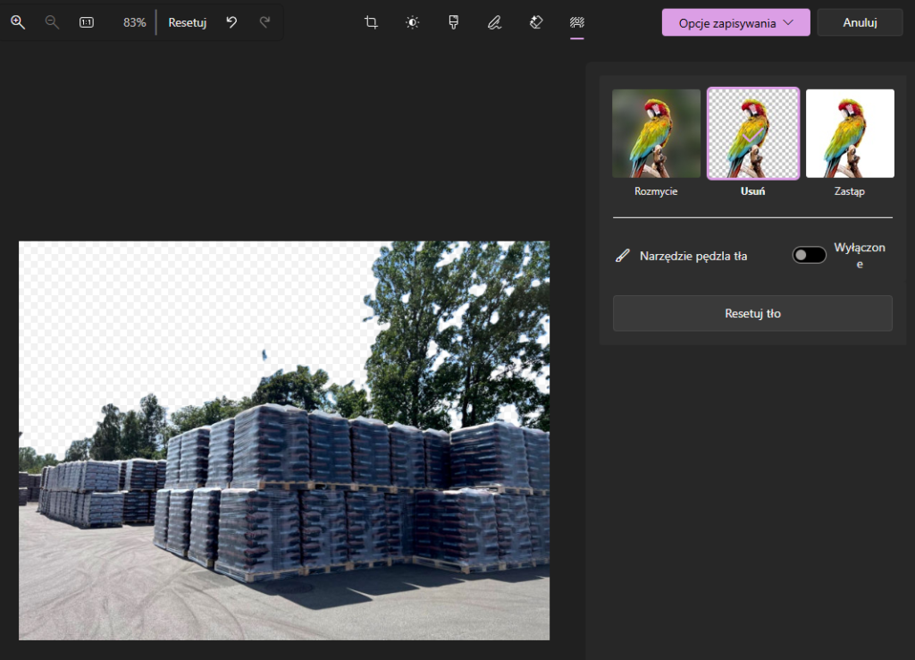Image resolution: width=915 pixels, height=660 pixels.
Task: Click the pallet photo on the canvas
Action: point(284,440)
